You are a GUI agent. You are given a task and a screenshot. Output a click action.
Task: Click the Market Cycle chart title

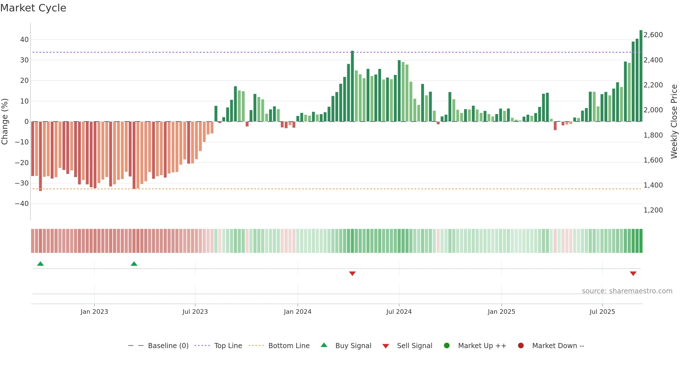pos(33,8)
